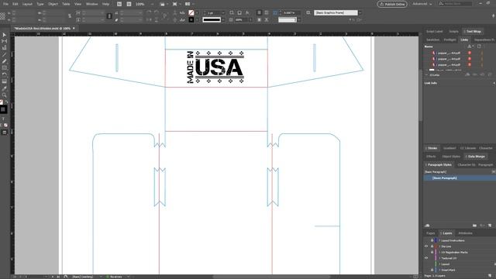The height and width of the screenshot is (279, 496).
Task: Click the fx effects icon in control panel
Action: (247, 12)
